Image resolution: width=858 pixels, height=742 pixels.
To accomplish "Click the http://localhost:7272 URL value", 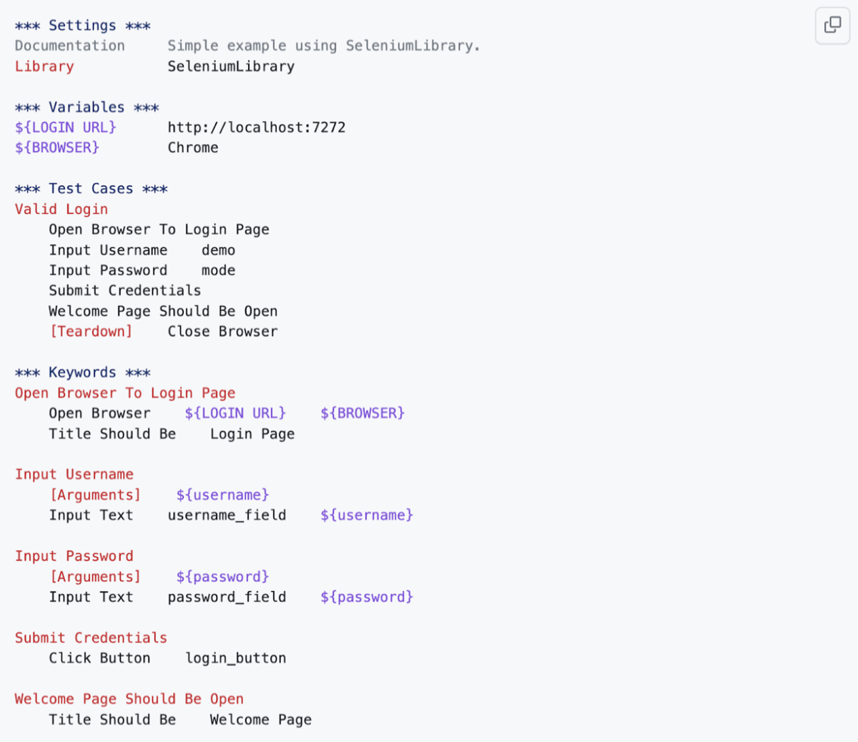I will pos(256,127).
